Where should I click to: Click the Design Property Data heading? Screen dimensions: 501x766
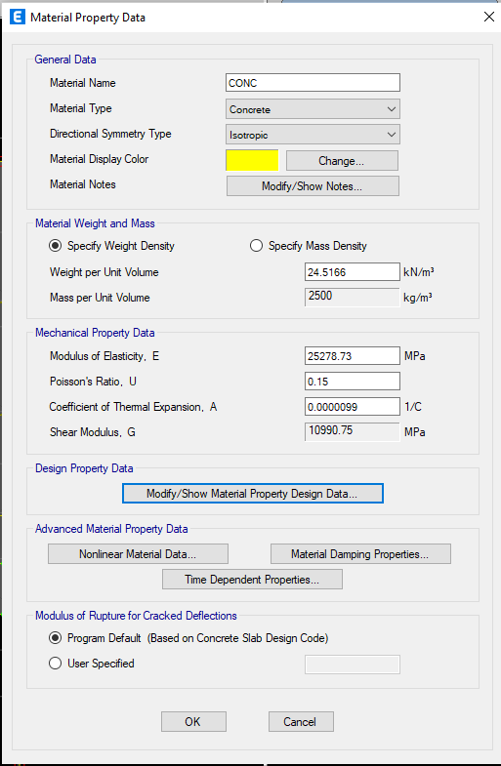pyautogui.click(x=84, y=468)
